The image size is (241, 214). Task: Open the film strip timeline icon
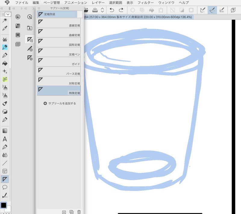[x=18, y=35]
